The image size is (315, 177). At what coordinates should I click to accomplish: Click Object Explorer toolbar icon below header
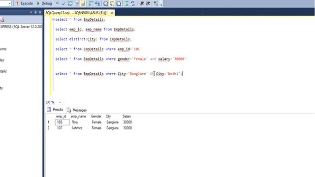pyautogui.click(x=2, y=20)
